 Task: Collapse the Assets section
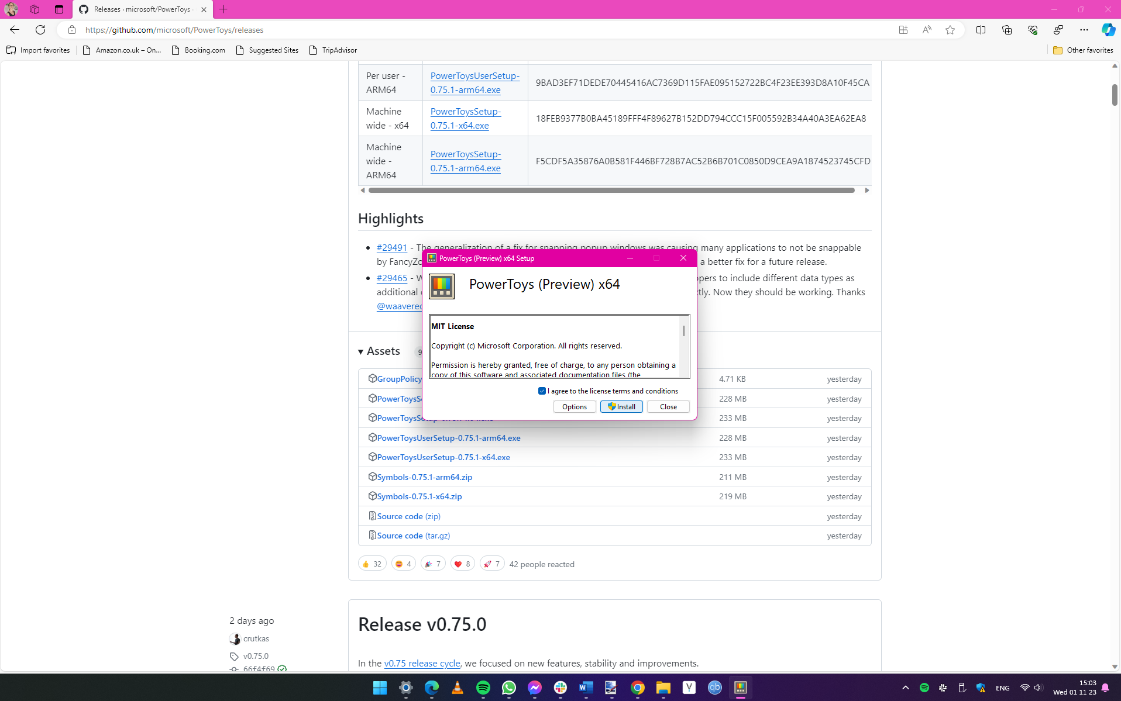click(x=379, y=351)
